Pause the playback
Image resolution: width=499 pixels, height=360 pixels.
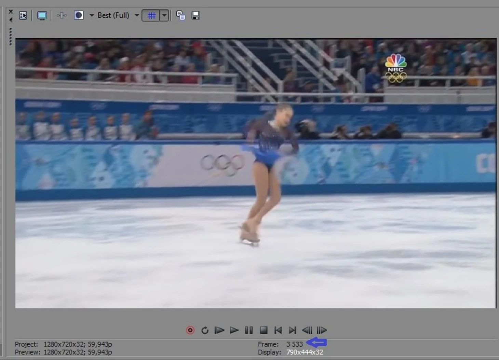tap(249, 330)
